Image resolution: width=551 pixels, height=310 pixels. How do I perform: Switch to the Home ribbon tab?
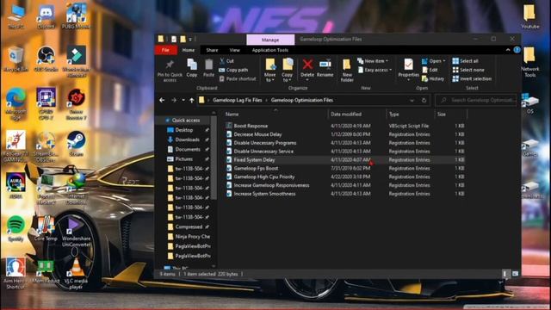(x=189, y=50)
